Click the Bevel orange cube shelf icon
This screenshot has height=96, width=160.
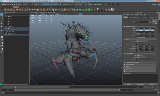56,10
